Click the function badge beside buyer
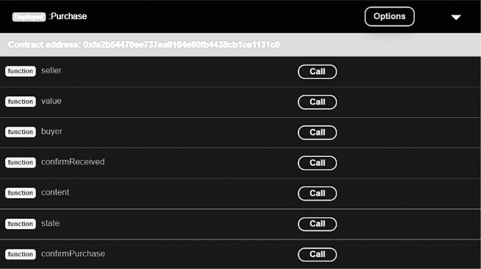Screen dimensions: 481x269 [21, 132]
